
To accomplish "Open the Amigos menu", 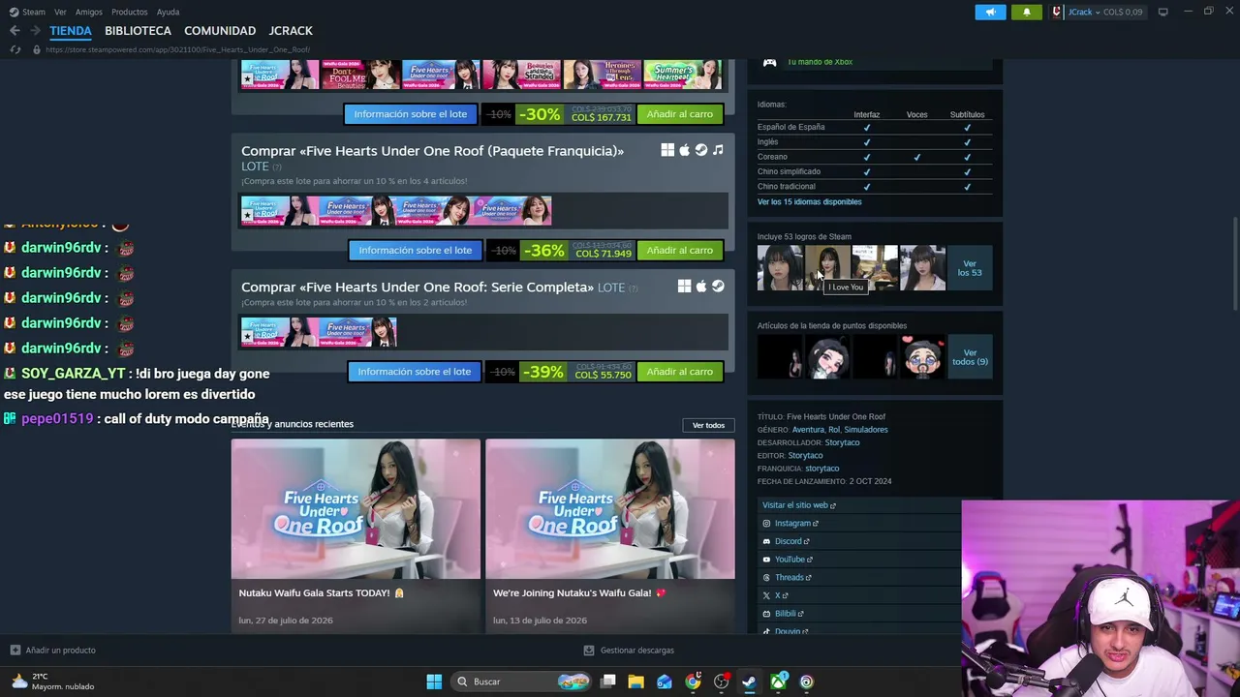I will (x=88, y=12).
